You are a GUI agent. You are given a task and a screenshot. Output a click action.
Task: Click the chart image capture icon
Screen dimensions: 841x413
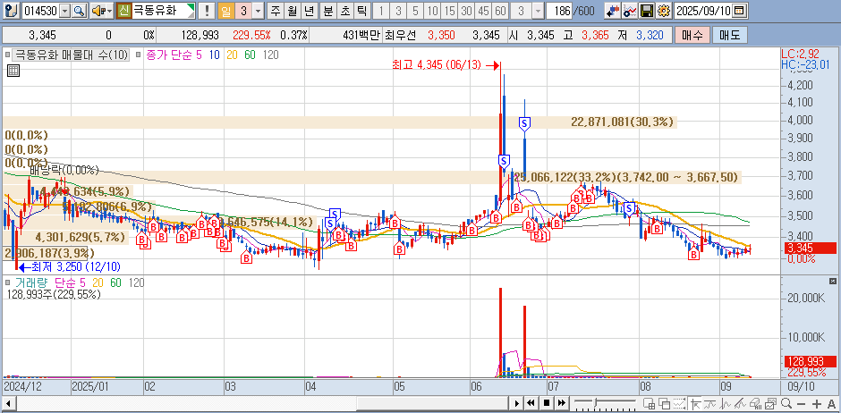pyautogui.click(x=771, y=403)
